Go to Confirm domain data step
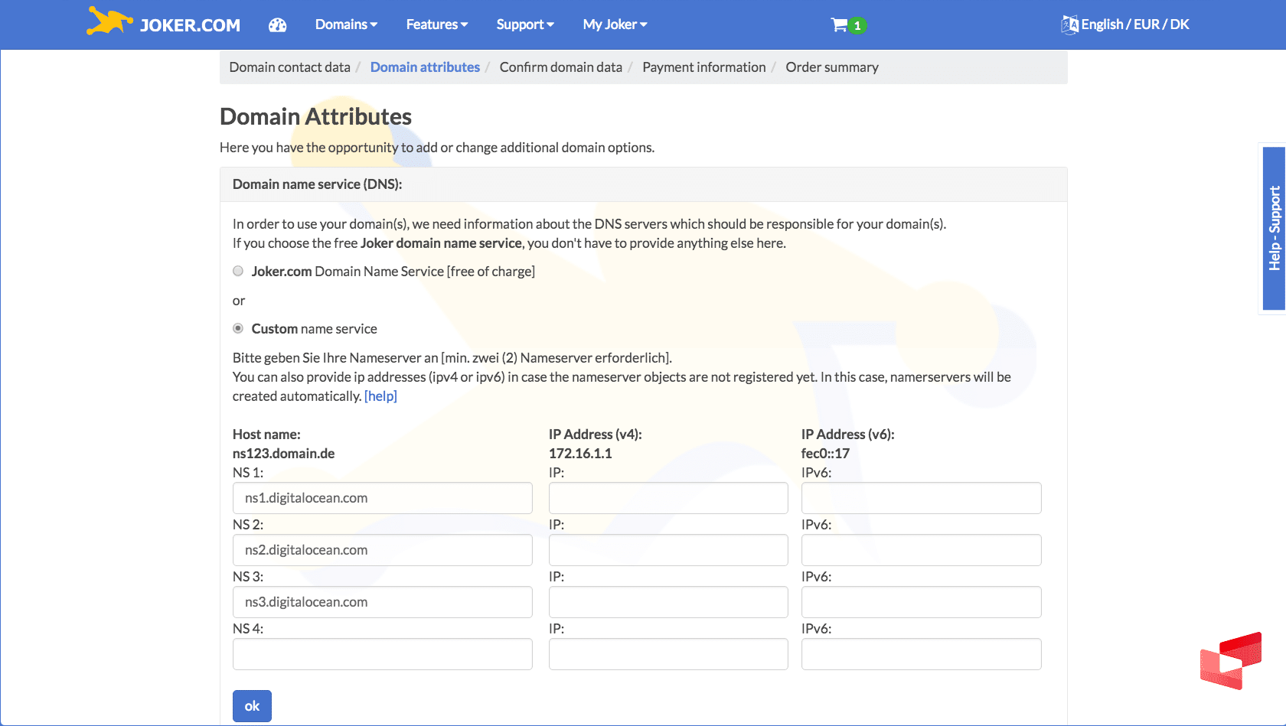Viewport: 1286px width, 726px height. point(561,67)
